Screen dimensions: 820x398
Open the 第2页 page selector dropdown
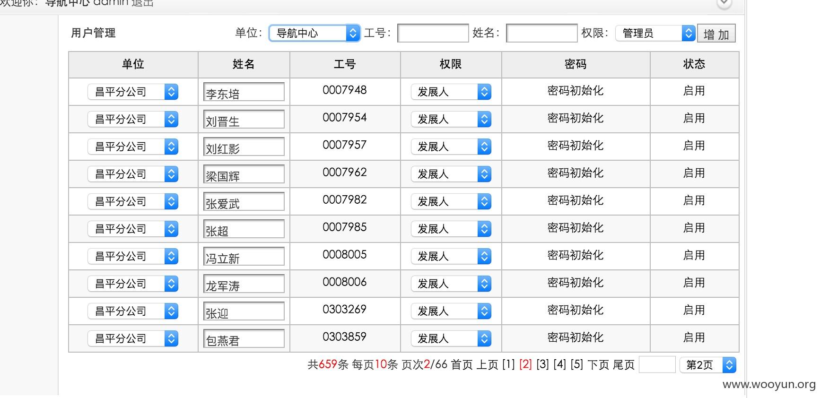(708, 365)
